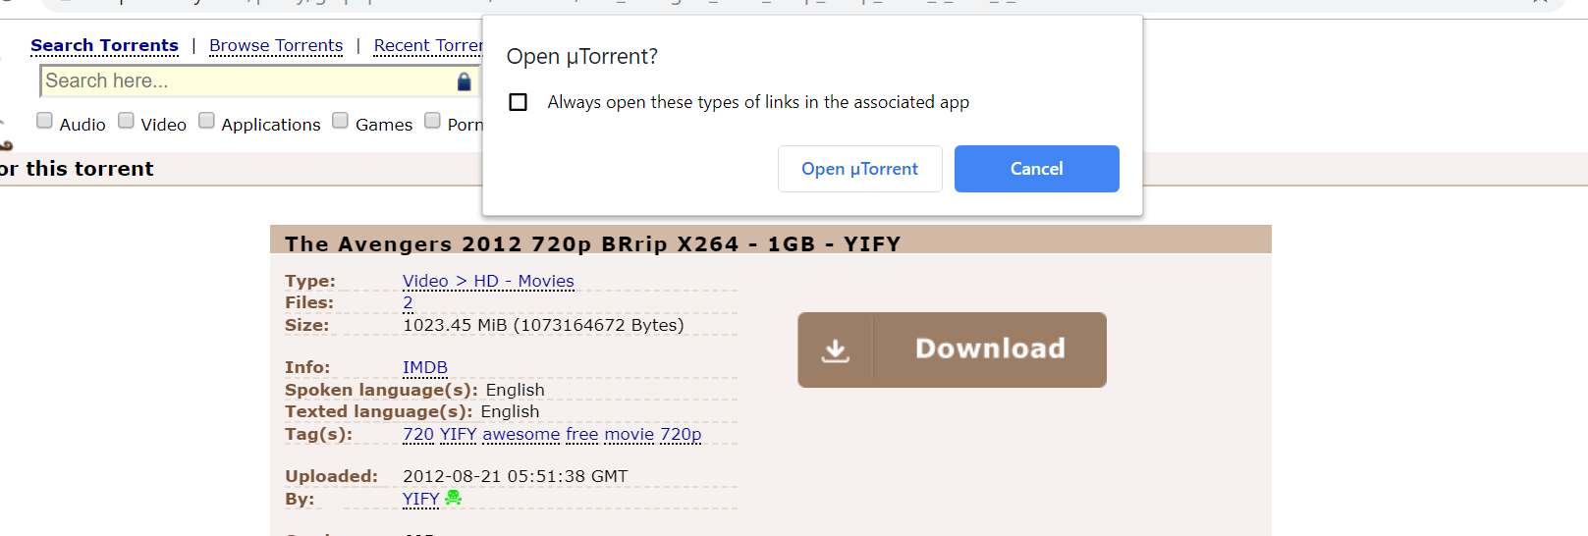Click the brown Download button

click(952, 349)
